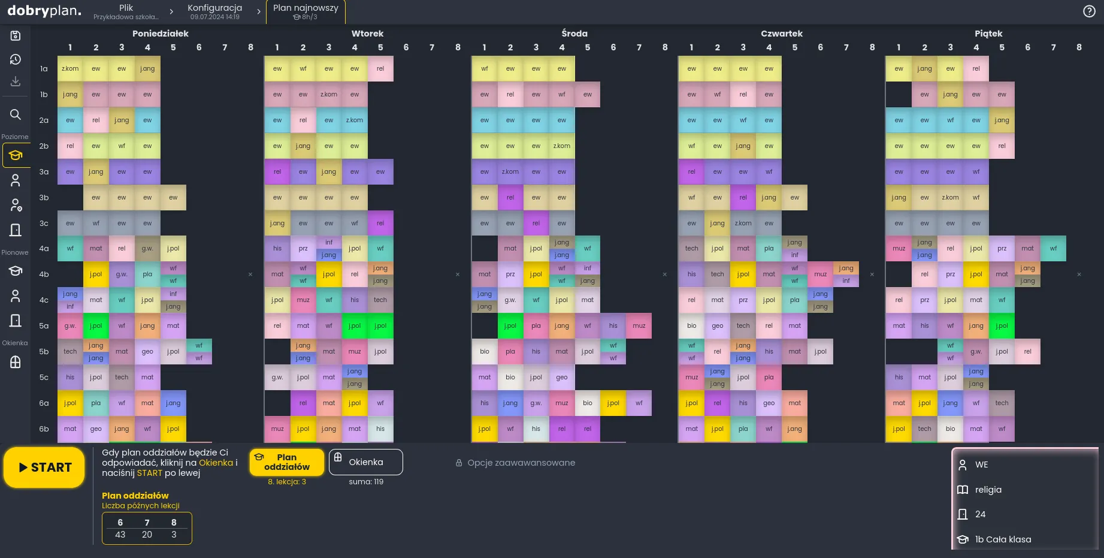This screenshot has height=558, width=1104.
Task: Open the search magnifier tool
Action: [x=16, y=114]
